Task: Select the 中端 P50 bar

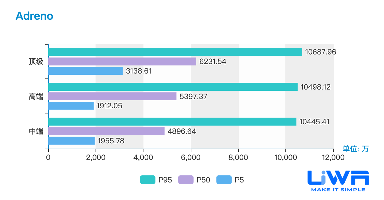Action: [x=107, y=131]
